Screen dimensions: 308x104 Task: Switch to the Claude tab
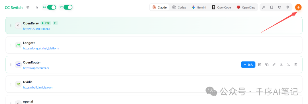point(159,7)
